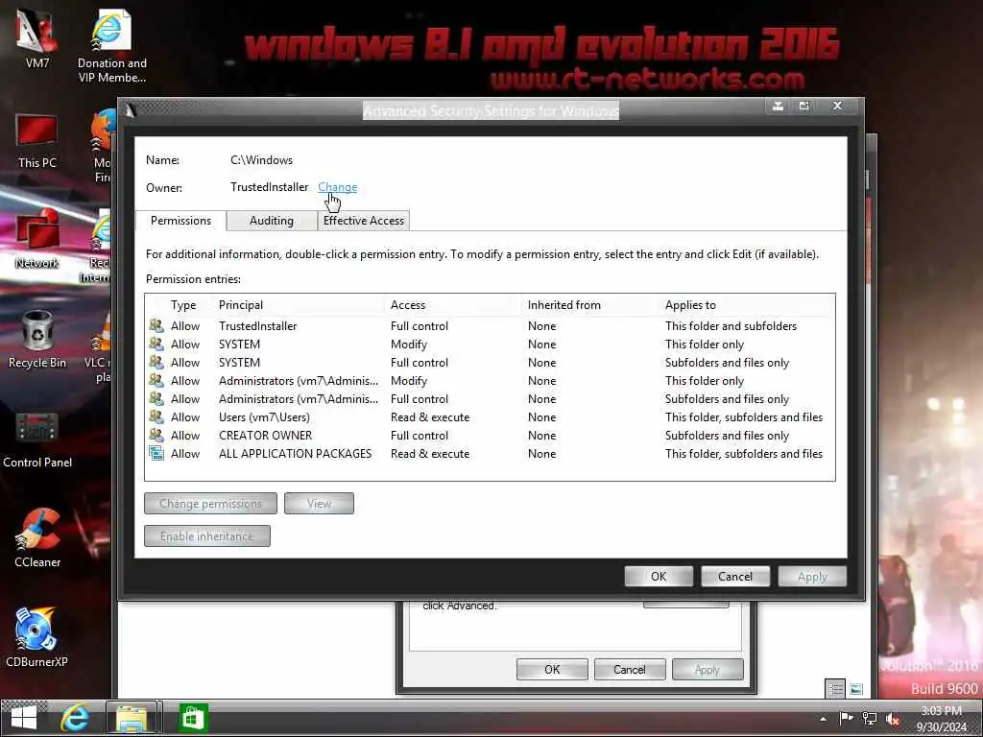The height and width of the screenshot is (737, 983).
Task: Switch to details view in Explorer window
Action: tap(836, 689)
